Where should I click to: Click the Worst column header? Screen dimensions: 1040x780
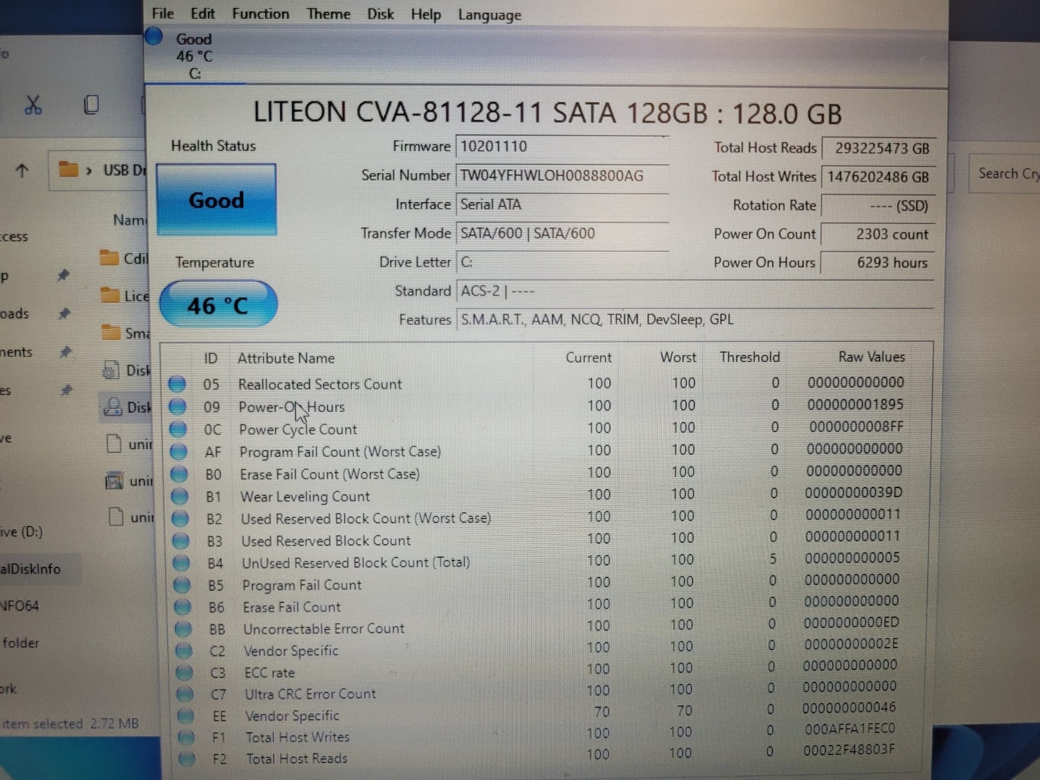678,357
